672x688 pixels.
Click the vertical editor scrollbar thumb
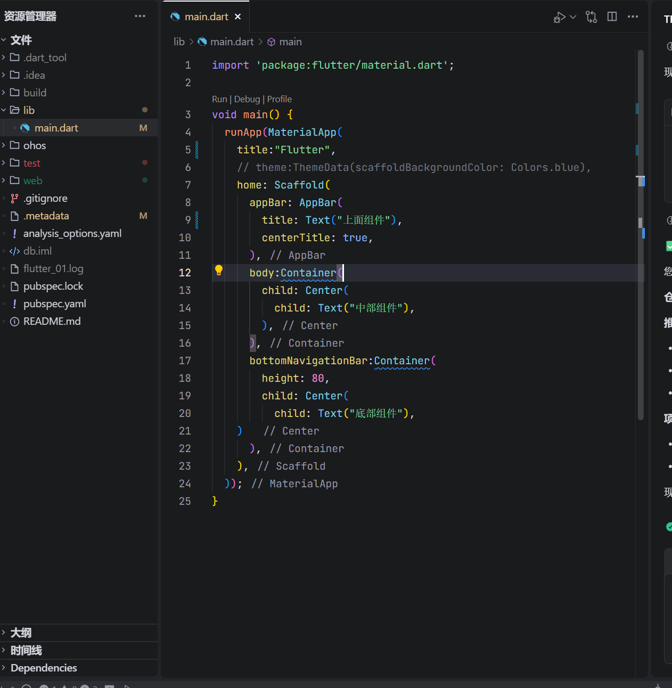click(641, 234)
